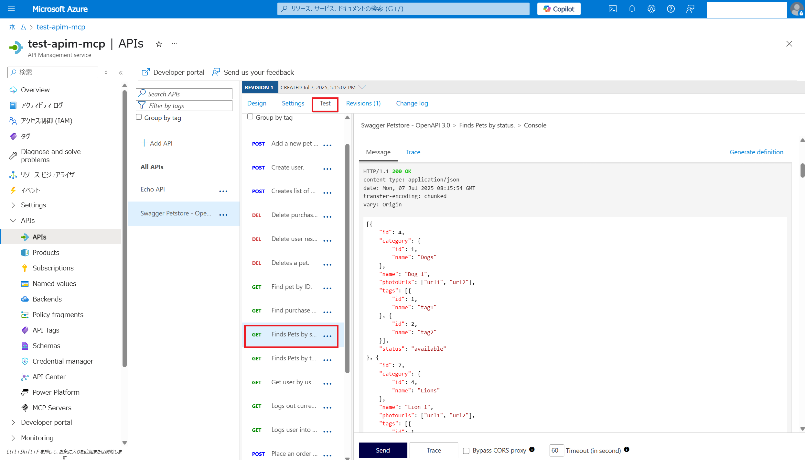Open the revision dropdown chevron
This screenshot has width=805, height=460.
362,87
